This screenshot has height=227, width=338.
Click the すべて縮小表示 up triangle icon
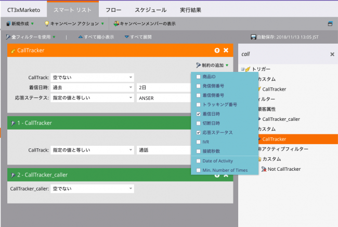81,36
